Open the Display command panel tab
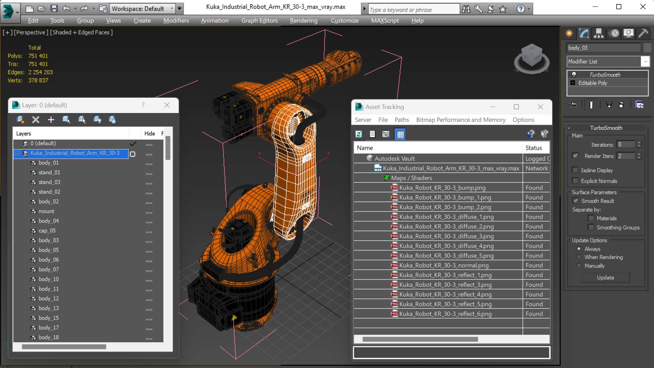 click(x=628, y=33)
